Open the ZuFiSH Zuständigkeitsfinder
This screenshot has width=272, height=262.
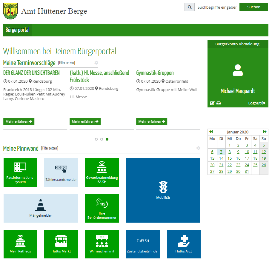point(143,244)
